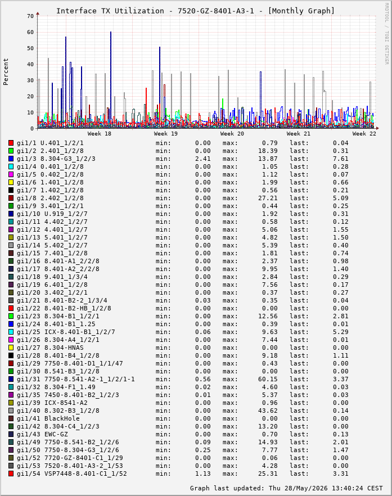Click the legend label gi1/22 8.401-B2-HB_1/2/8
The image size is (392, 496).
click(64, 308)
